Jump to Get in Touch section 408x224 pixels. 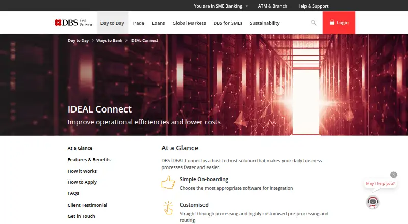coord(81,216)
